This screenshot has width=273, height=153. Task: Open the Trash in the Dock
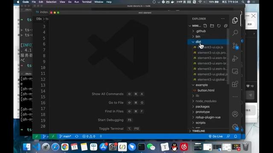tap(246, 147)
